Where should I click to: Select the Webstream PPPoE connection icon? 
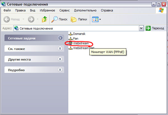[x=71, y=43]
